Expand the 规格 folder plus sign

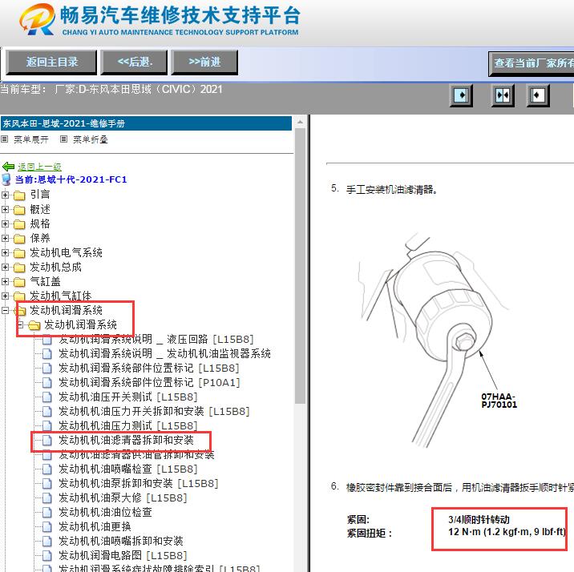pos(5,224)
